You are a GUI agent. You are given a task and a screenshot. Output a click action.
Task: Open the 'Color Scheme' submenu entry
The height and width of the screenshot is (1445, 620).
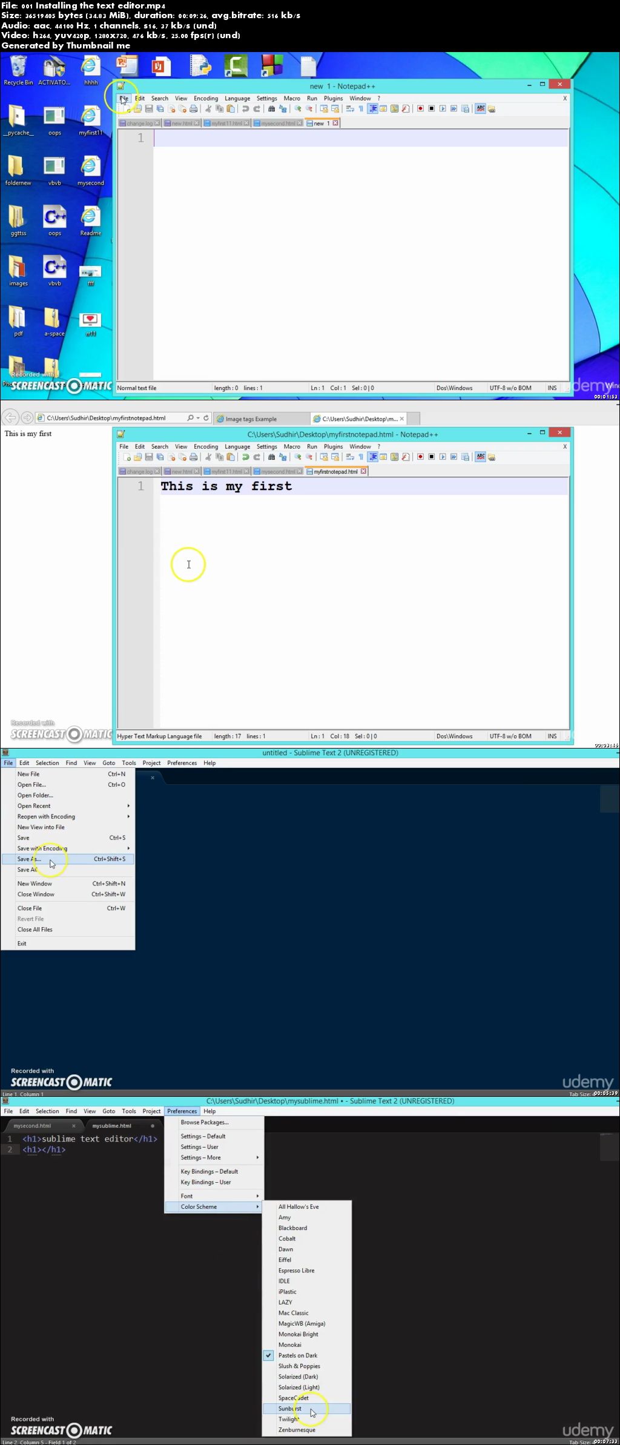click(214, 1207)
